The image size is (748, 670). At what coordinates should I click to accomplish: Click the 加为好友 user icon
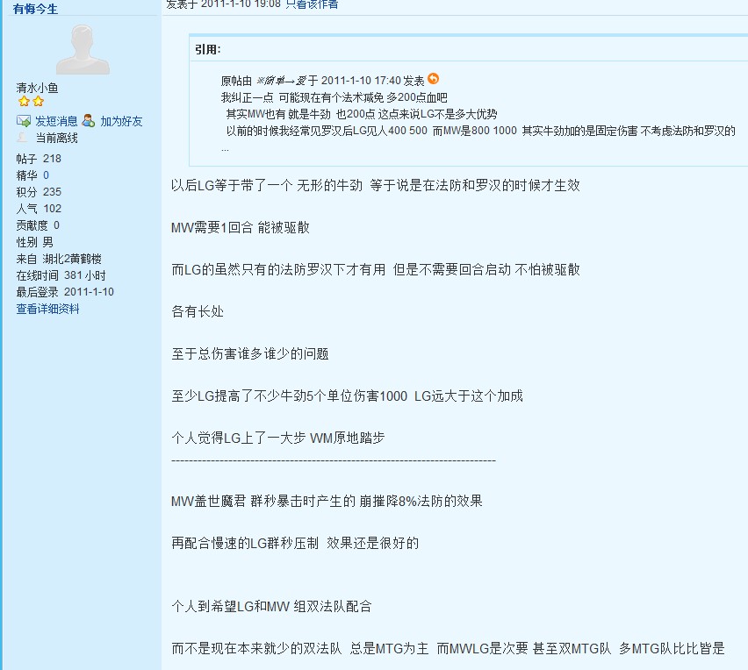point(89,120)
